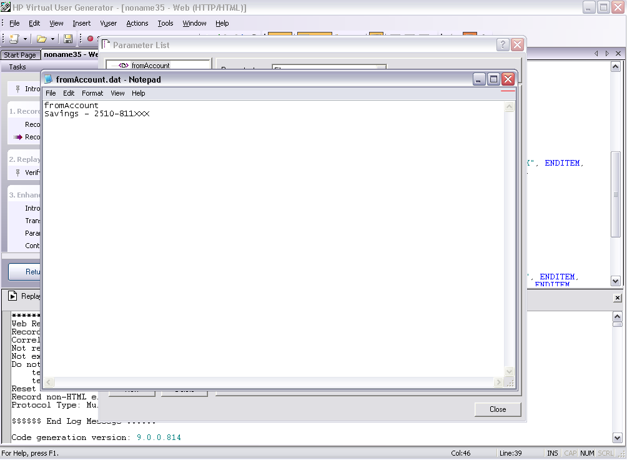Screen dimensions: 627x460
Task: Open the Insert menu
Action: [82, 23]
